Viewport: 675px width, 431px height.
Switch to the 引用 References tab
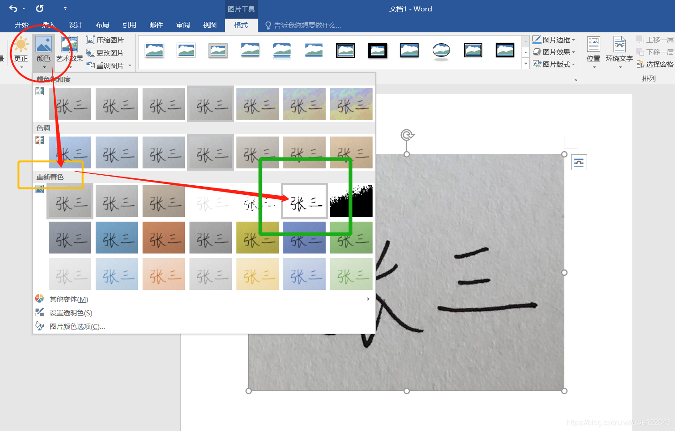pos(129,25)
